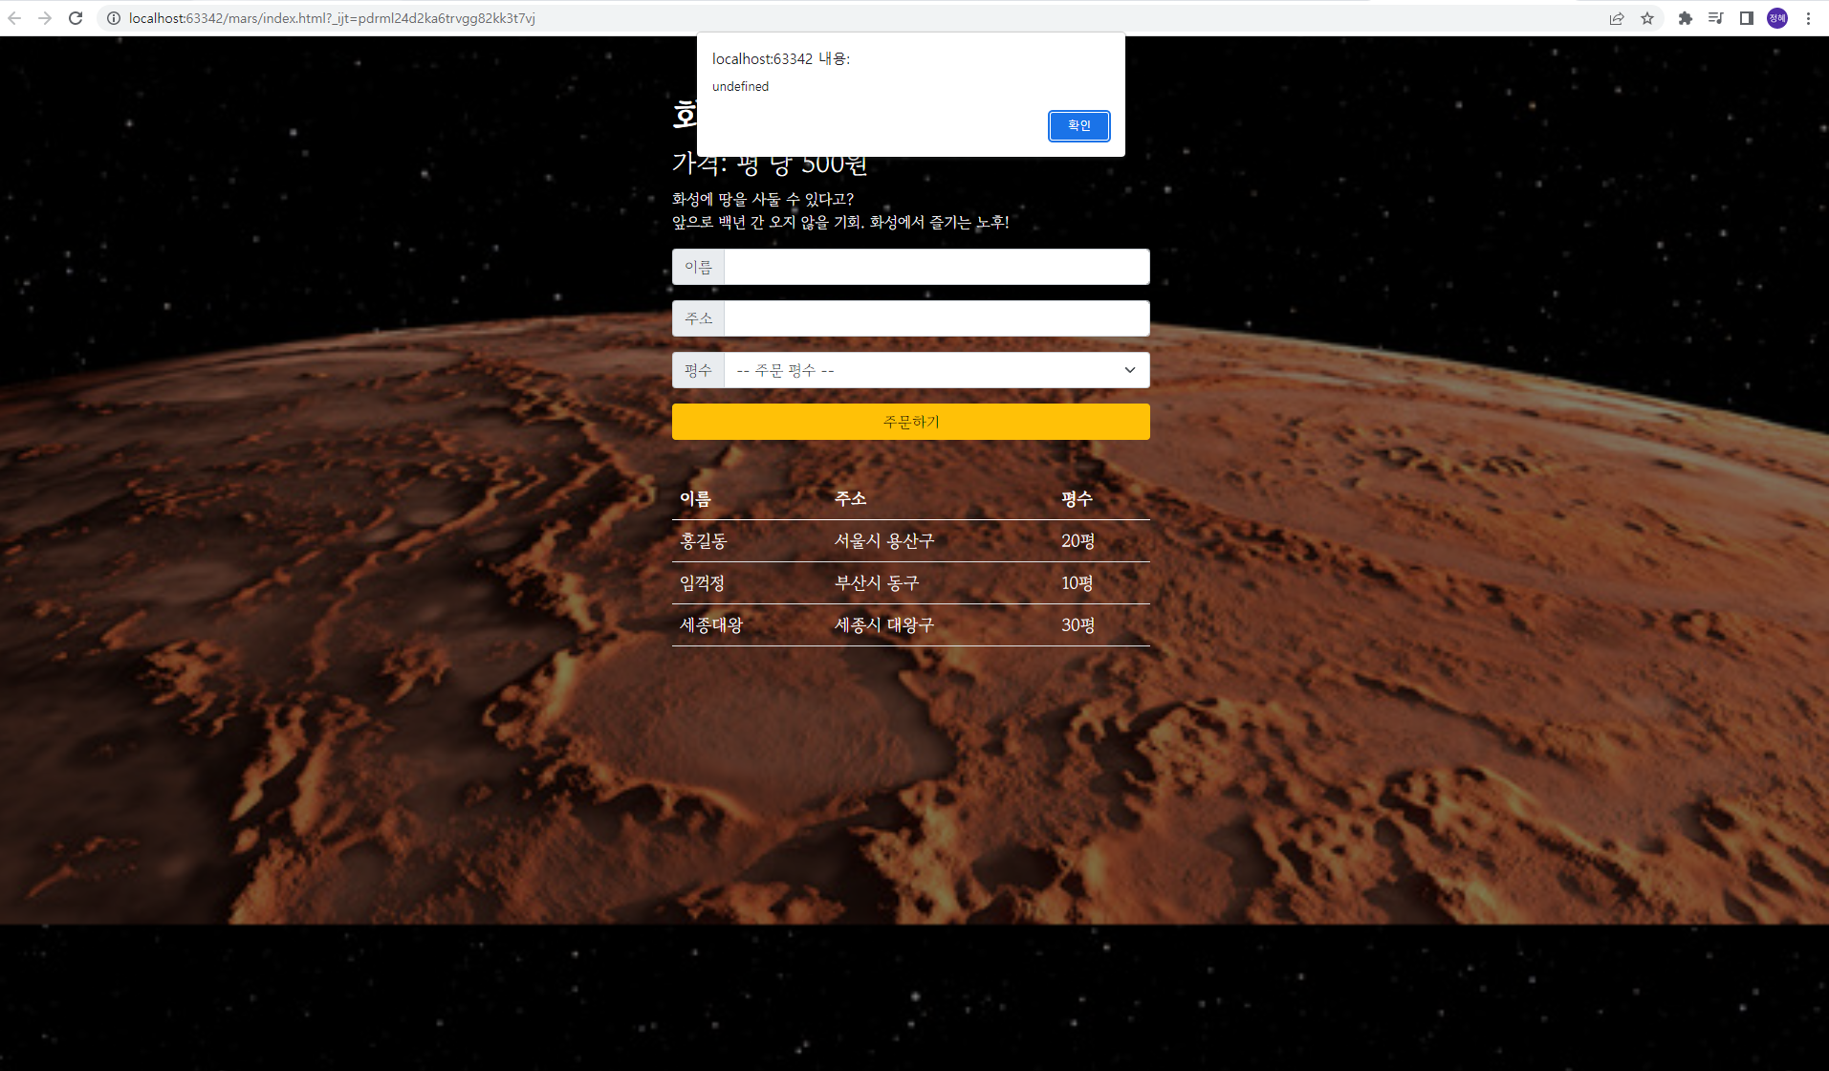Focus the 이름 input field
The height and width of the screenshot is (1071, 1829).
(x=937, y=267)
